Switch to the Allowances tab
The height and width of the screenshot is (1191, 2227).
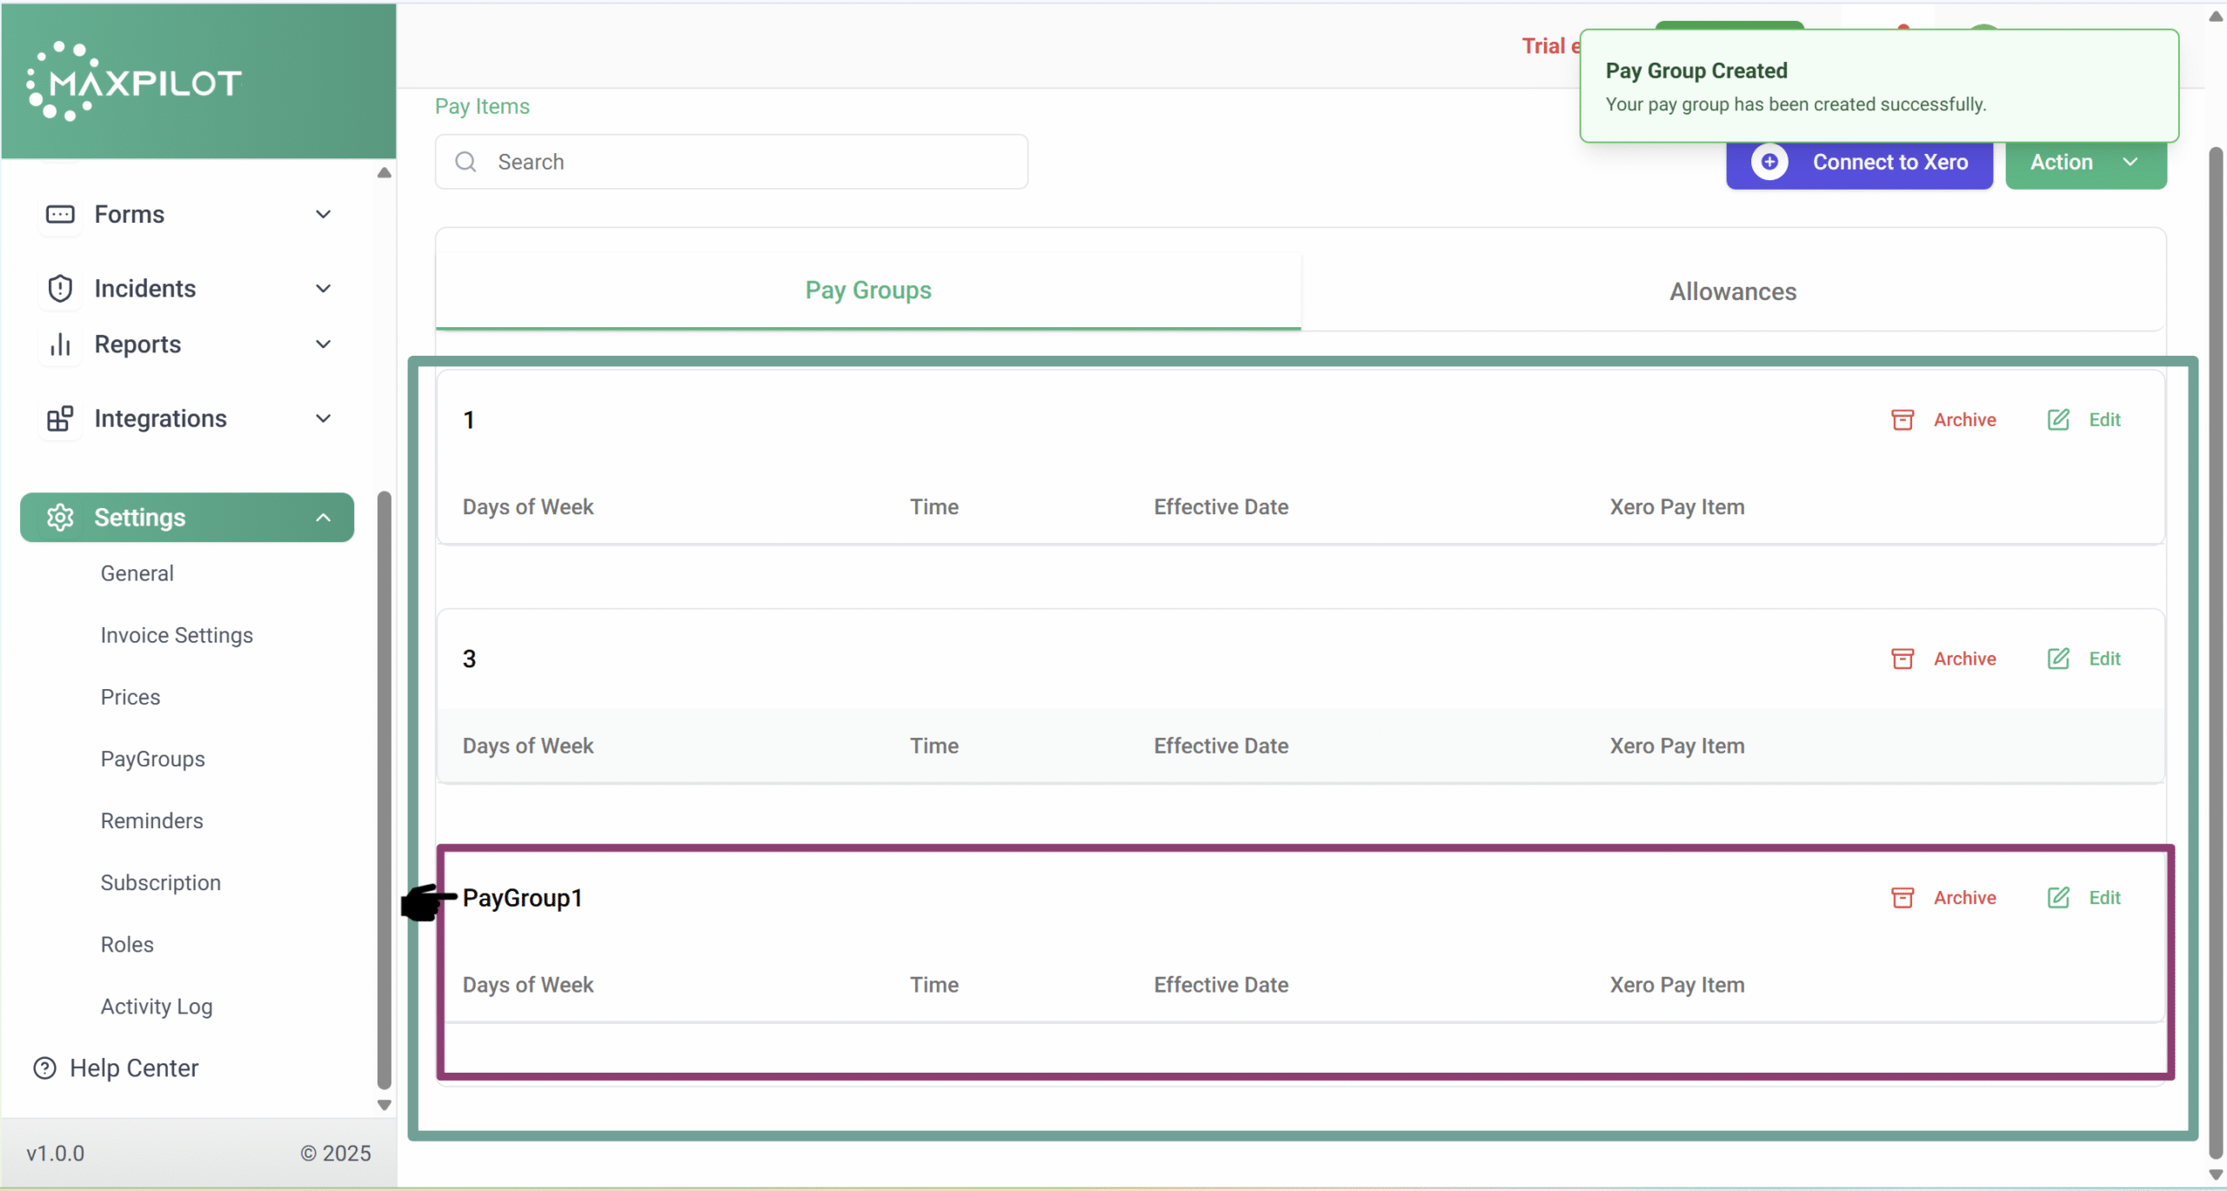point(1732,291)
